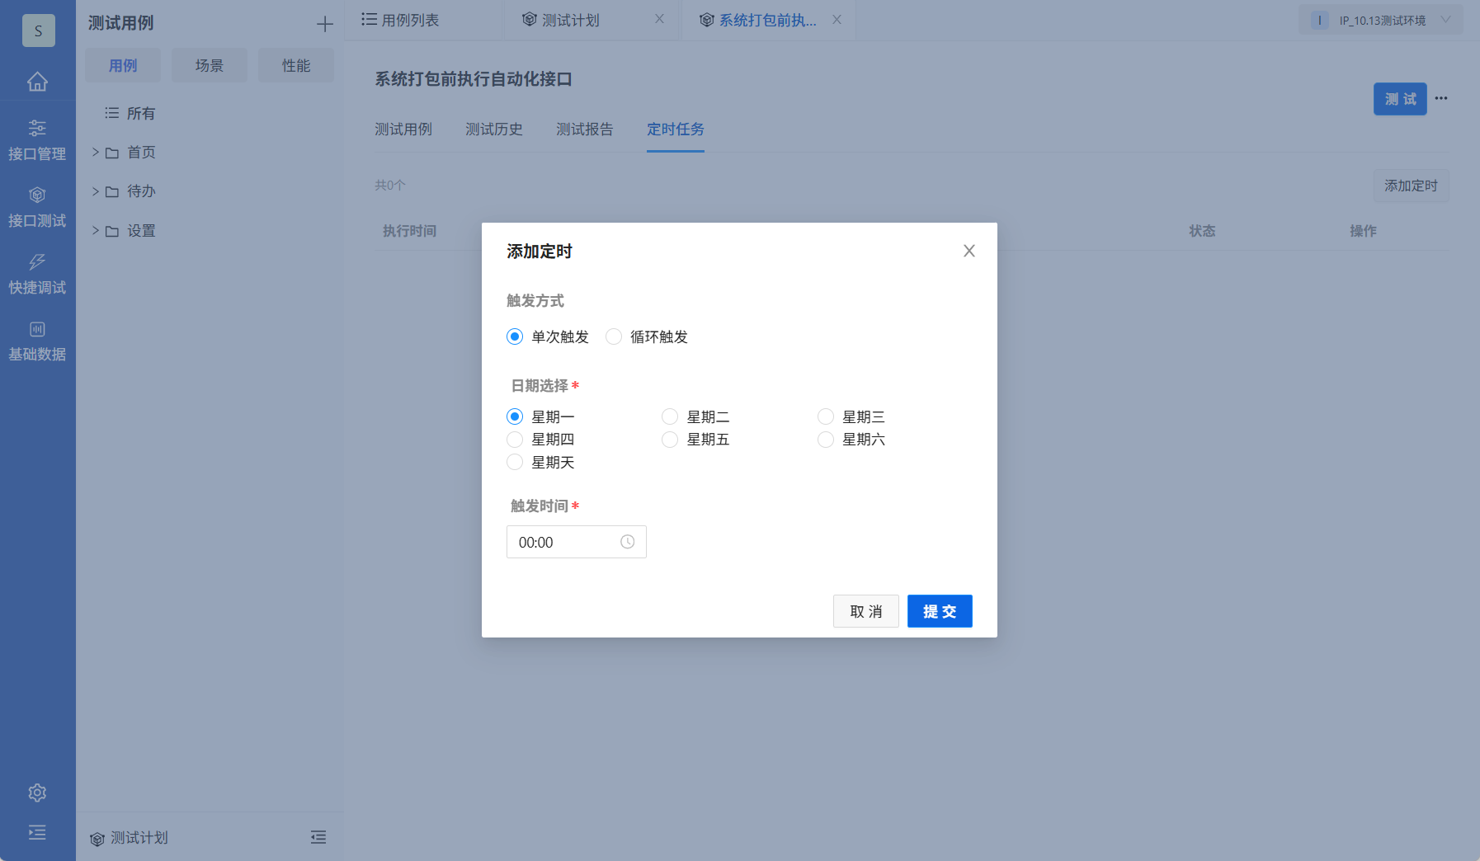
Task: Open the 接口管理 sidebar section
Action: pyautogui.click(x=38, y=139)
